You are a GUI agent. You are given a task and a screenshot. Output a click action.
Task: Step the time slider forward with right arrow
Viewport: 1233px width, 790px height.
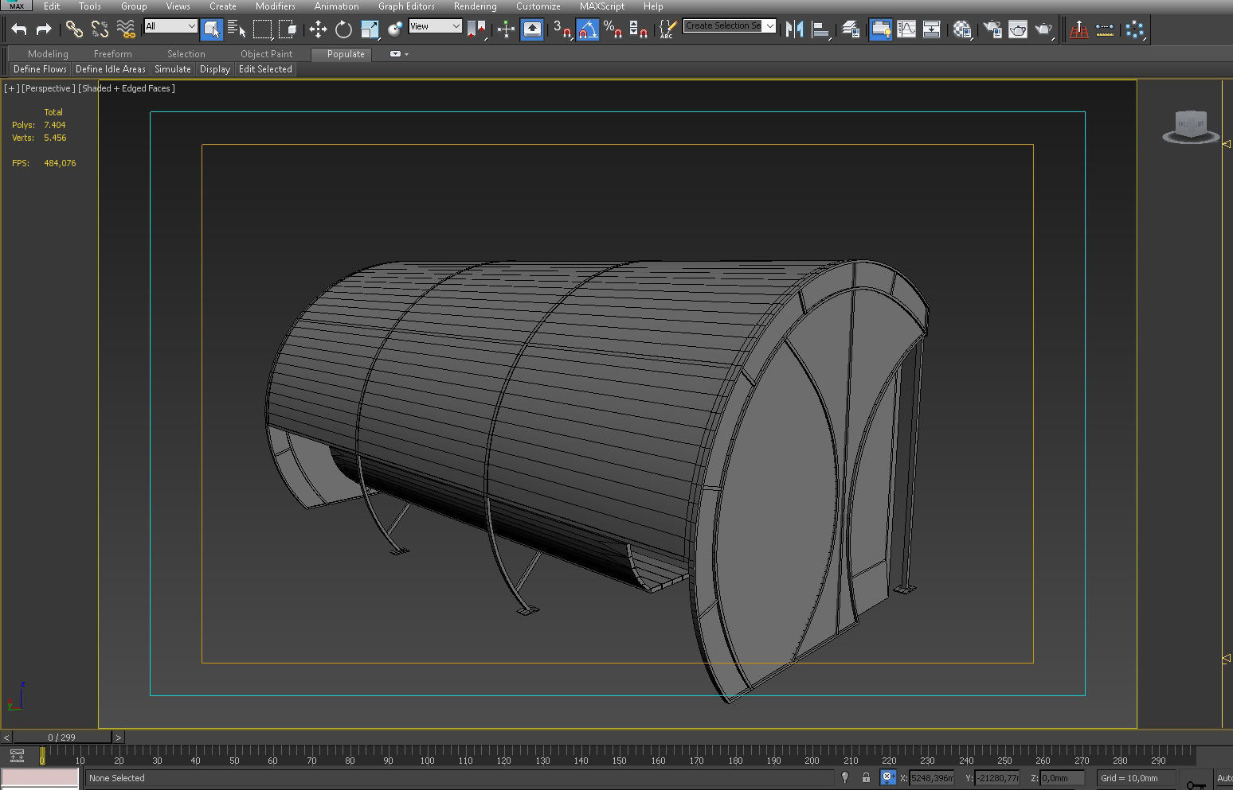coord(119,737)
